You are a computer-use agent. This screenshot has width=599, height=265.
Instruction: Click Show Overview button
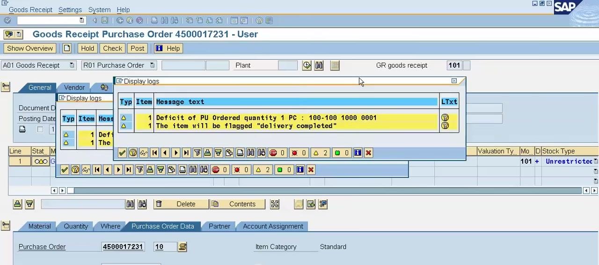(x=30, y=48)
